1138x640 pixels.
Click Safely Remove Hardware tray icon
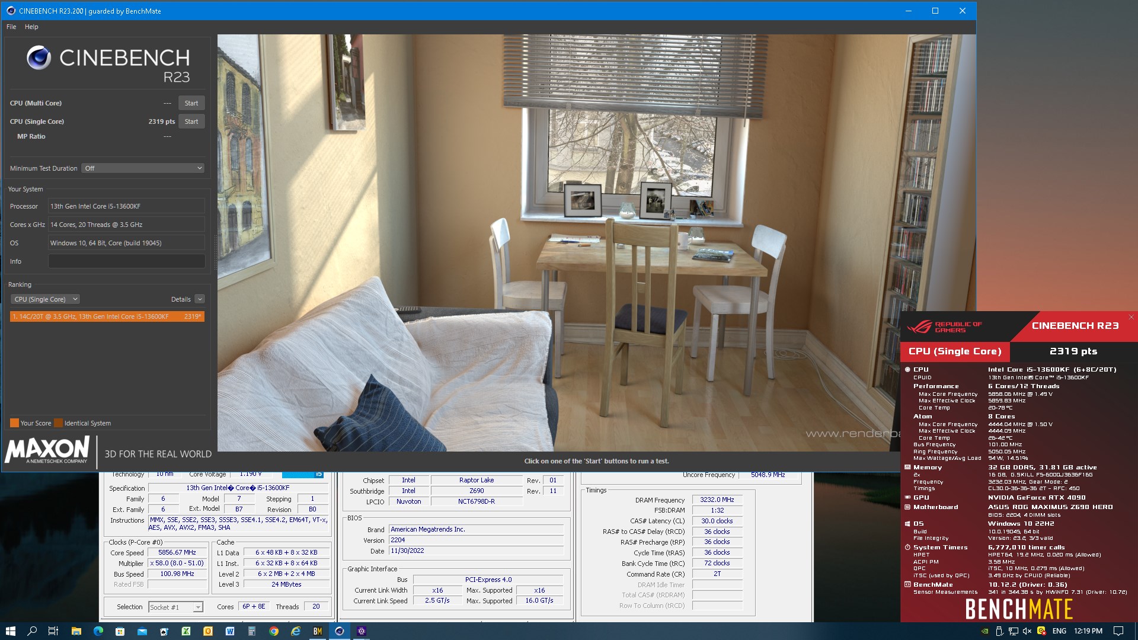(x=999, y=631)
